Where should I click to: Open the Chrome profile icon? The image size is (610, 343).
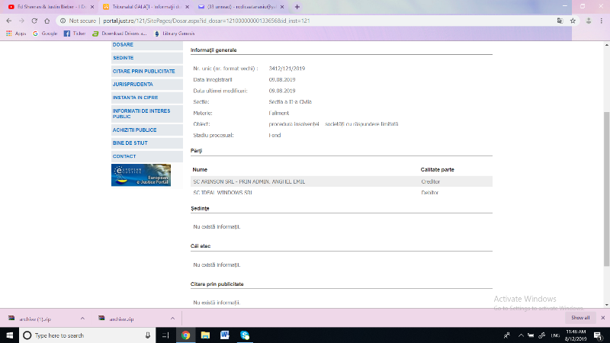tap(589, 21)
